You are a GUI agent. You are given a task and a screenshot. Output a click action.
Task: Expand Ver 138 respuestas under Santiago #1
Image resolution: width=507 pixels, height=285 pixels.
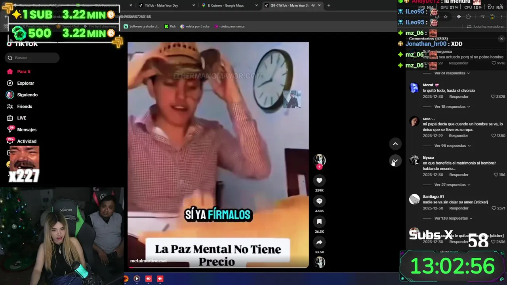coord(453,218)
